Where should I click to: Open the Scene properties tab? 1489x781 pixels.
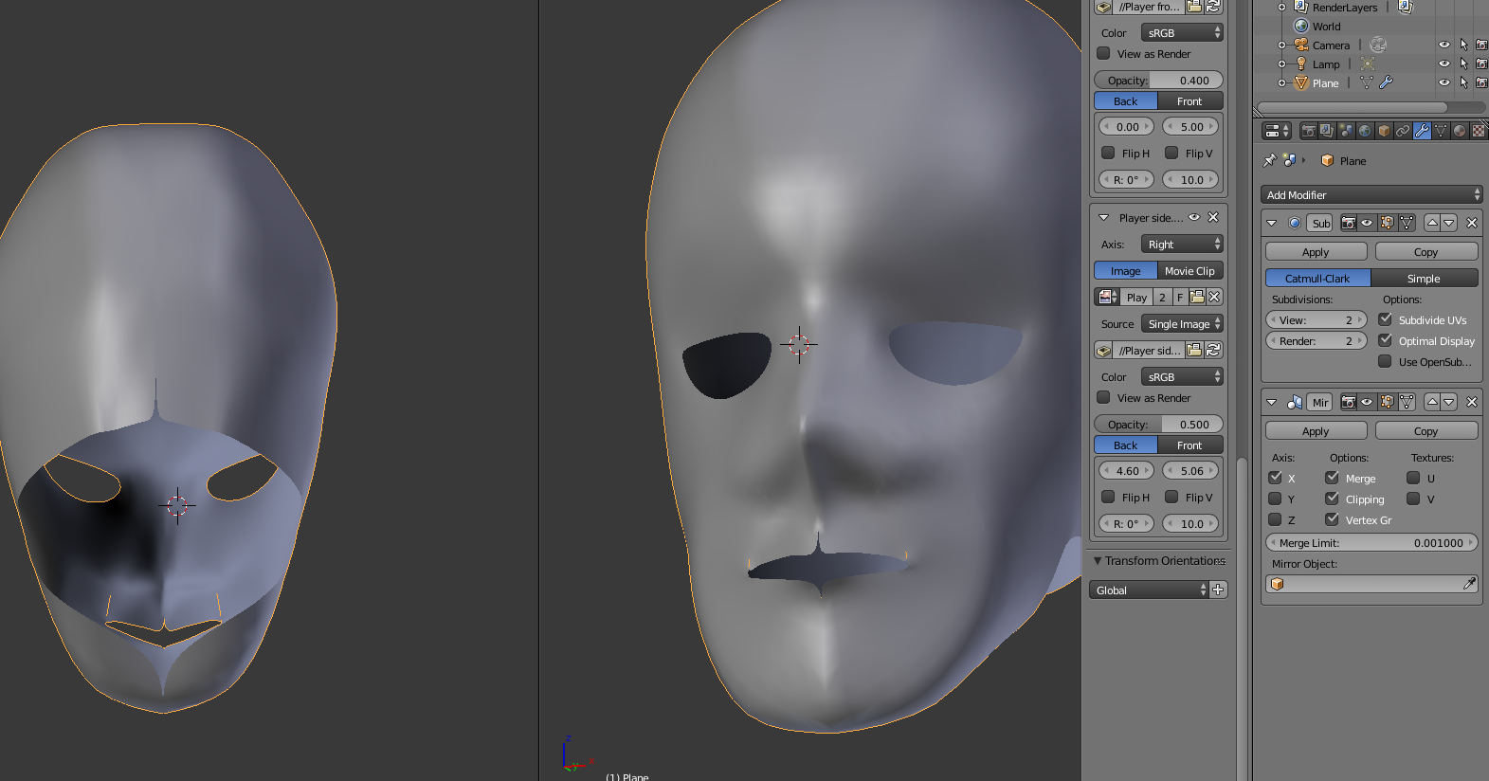click(1346, 131)
